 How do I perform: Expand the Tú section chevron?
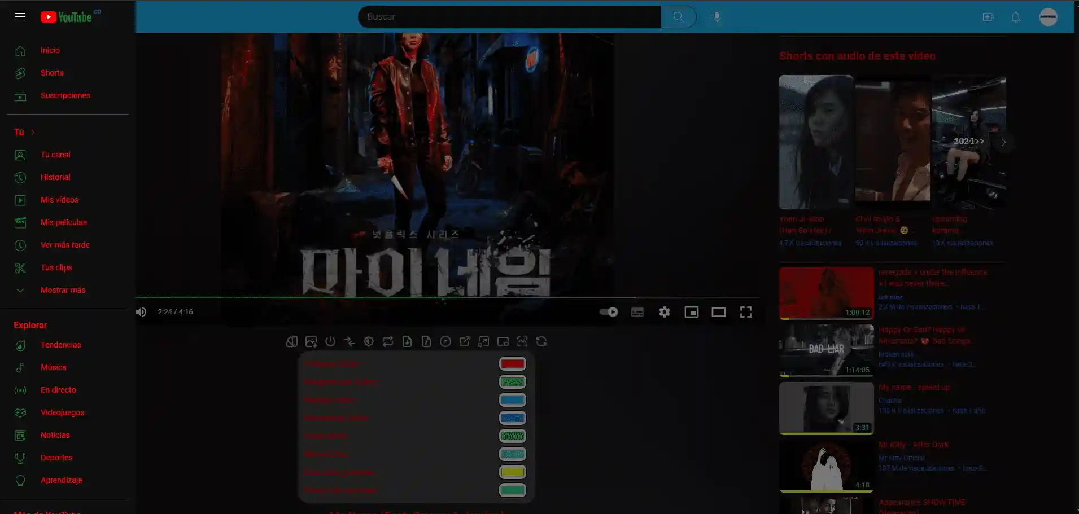33,132
